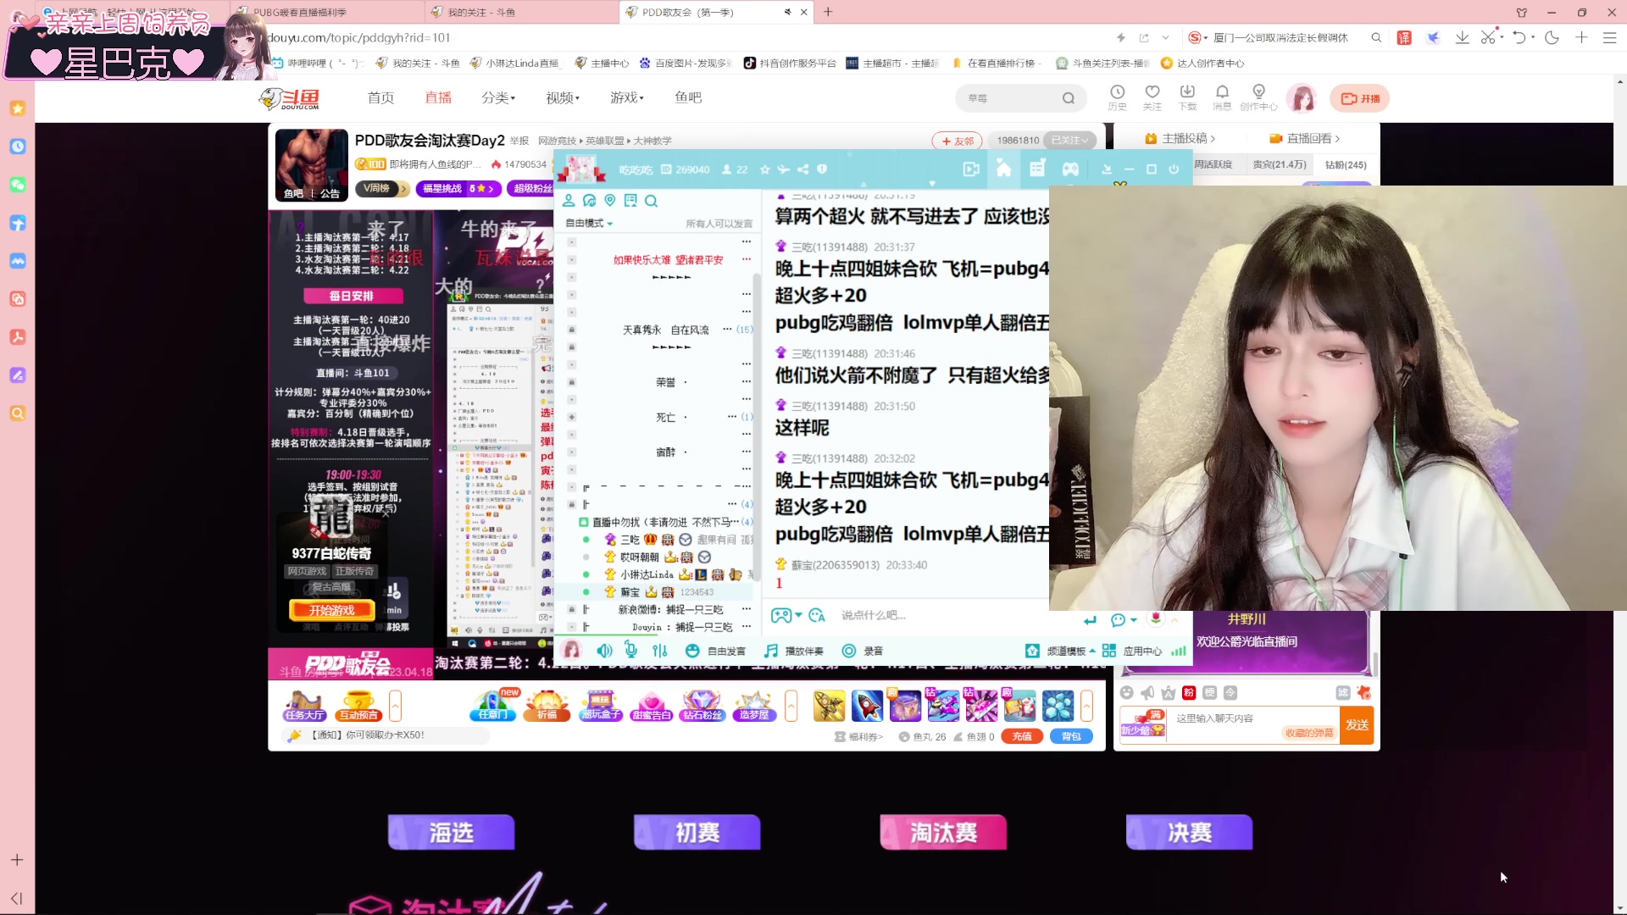Switch to 初赛 stage tab

[x=697, y=833]
